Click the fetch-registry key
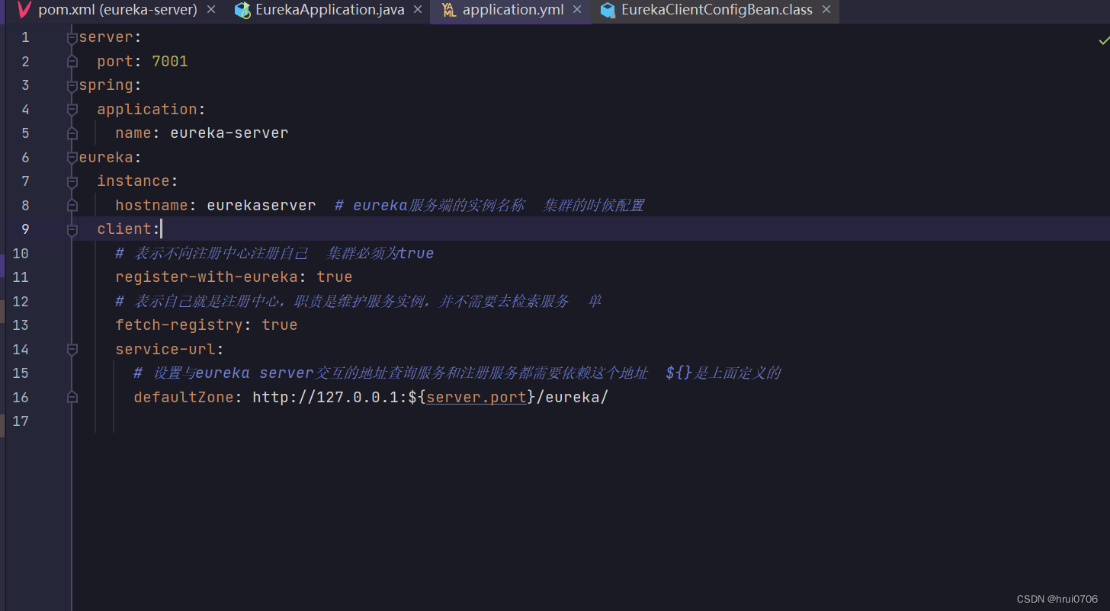This screenshot has height=611, width=1110. tap(179, 325)
